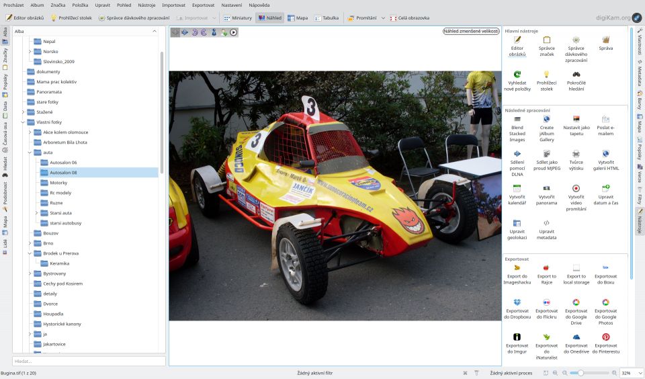Expand the Bystrovany album
Viewport: 645px width, 379px height.
[30, 273]
